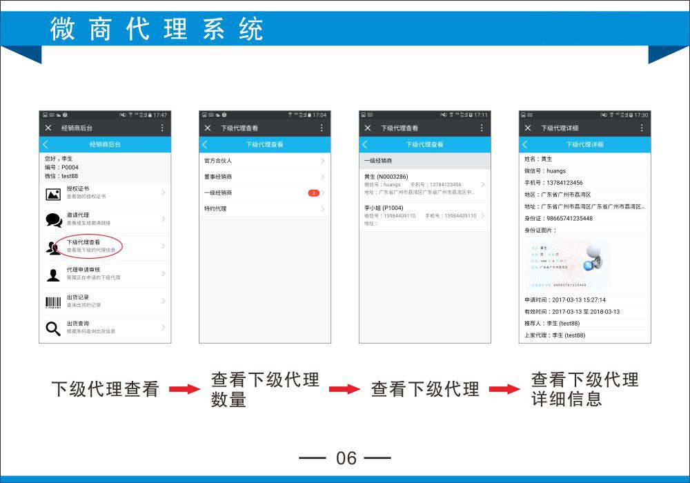690x483 pixels.
Task: Tap the 出货记录 label text
Action: [x=78, y=297]
